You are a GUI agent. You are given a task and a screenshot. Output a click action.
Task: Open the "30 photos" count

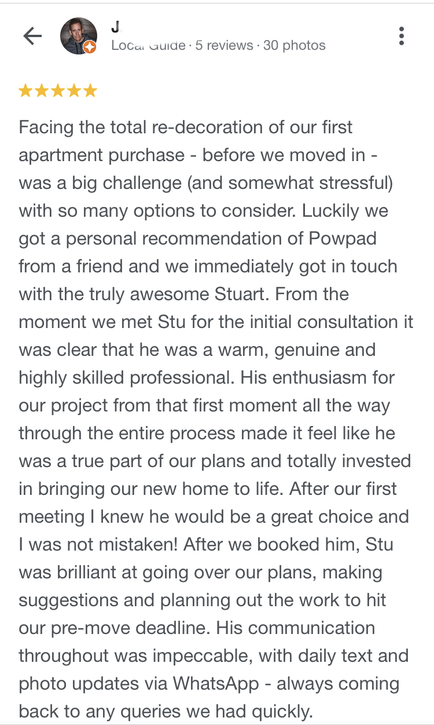tap(294, 45)
